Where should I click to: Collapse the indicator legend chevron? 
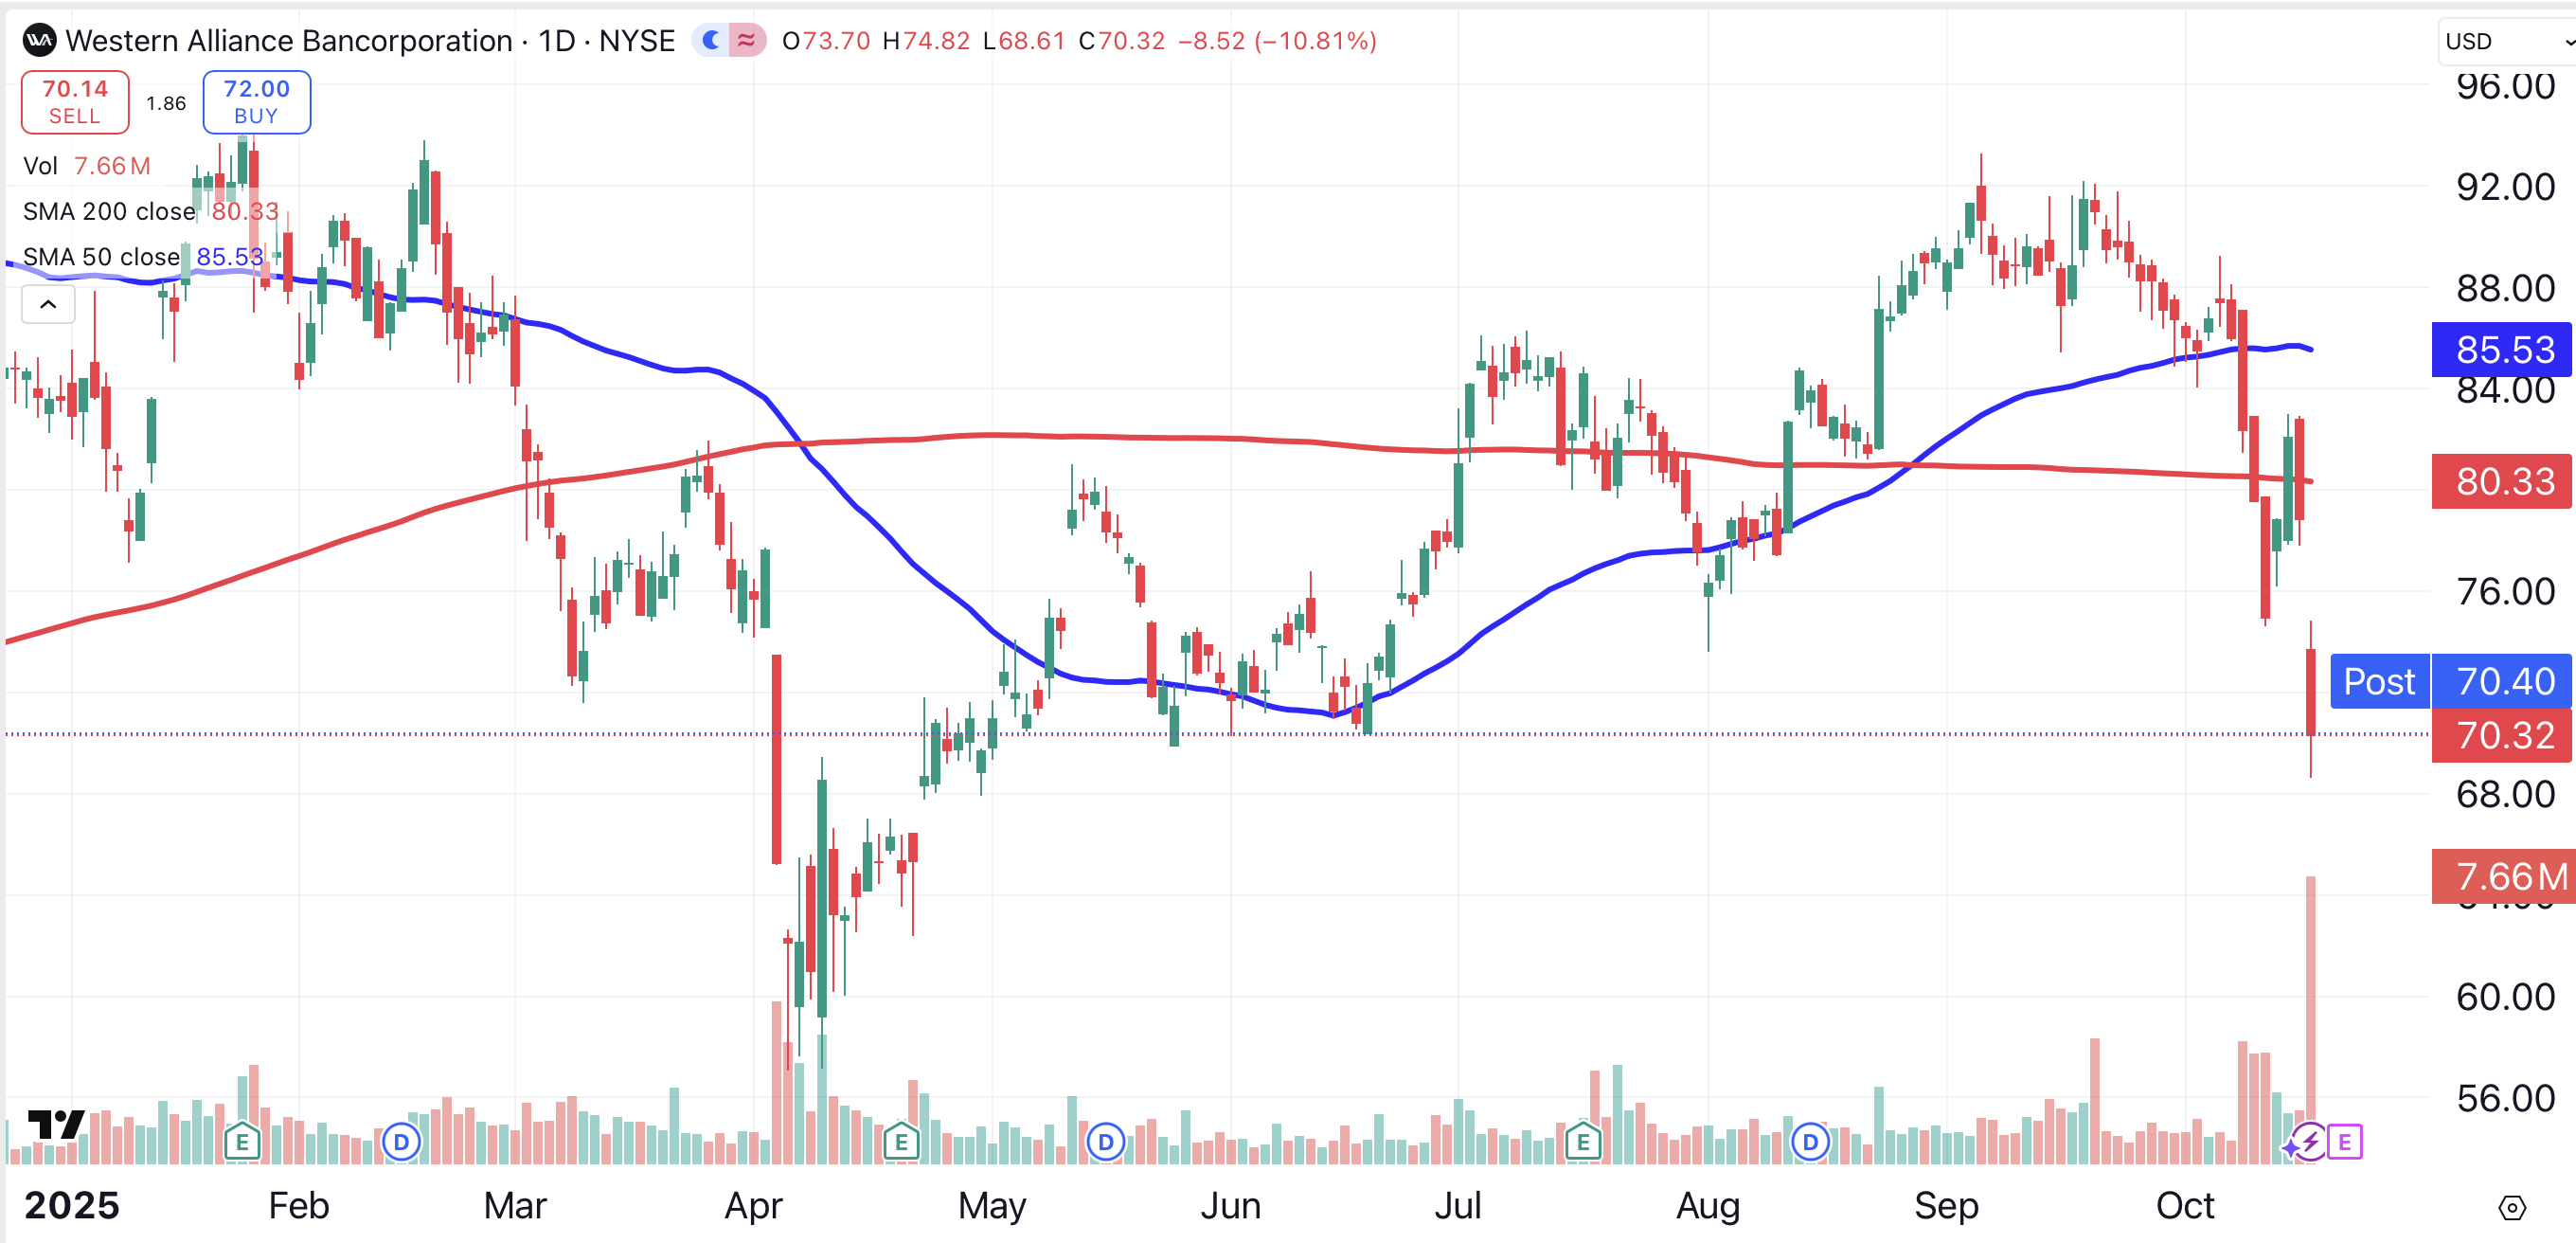point(48,304)
